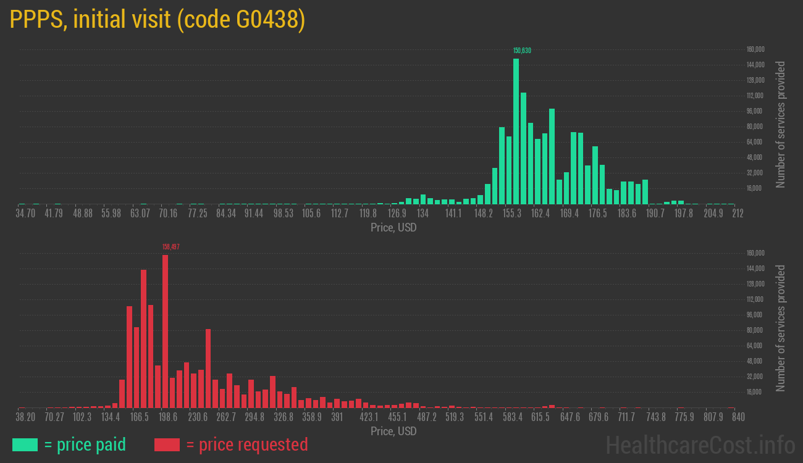Click the 212 maximum tick on top x-axis
This screenshot has height=463, width=803.
pos(738,214)
